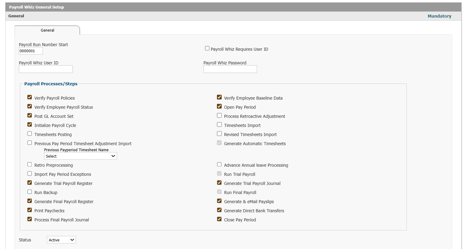
Task: Disable Generate & eMail Payslips
Action: click(x=219, y=201)
